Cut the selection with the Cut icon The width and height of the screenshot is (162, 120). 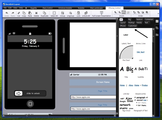pyautogui.click(x=19, y=14)
